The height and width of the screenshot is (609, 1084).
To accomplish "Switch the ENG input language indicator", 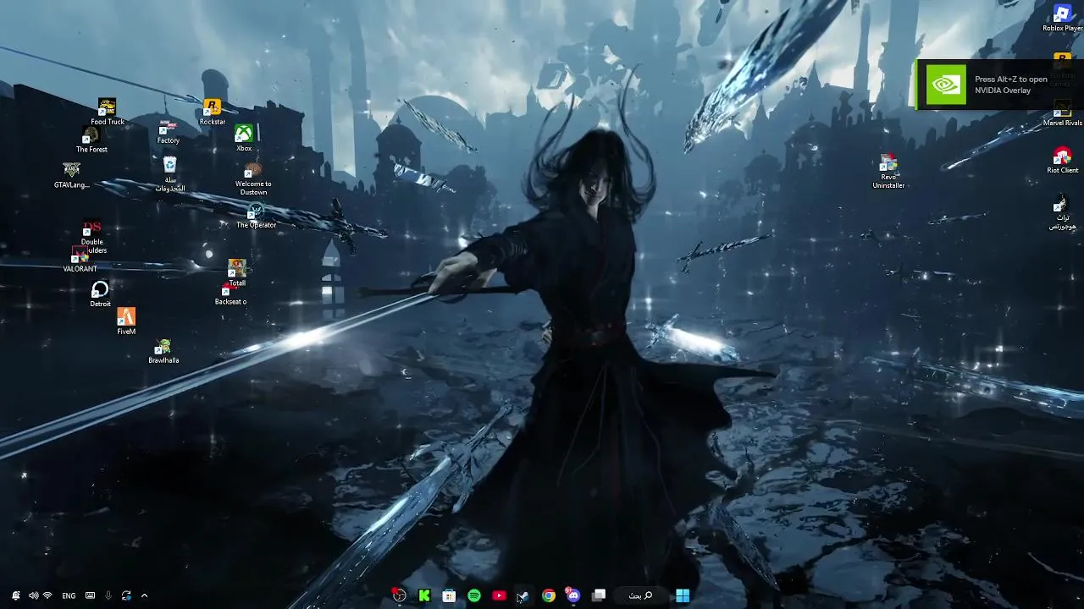I will click(x=69, y=595).
